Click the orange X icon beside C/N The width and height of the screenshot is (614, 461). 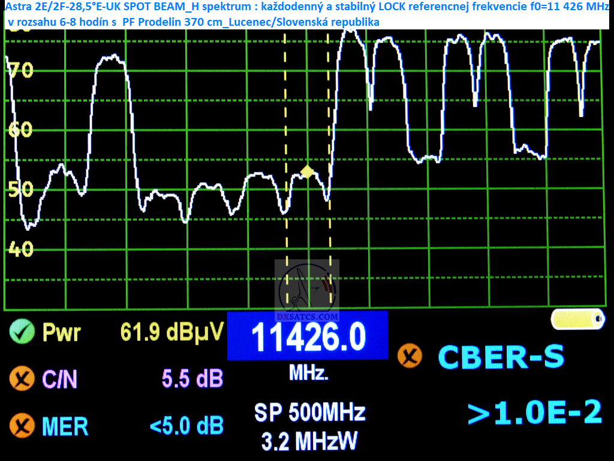pos(22,379)
